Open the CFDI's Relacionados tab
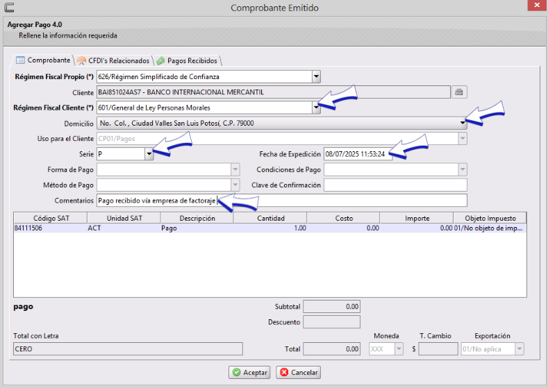This screenshot has height=388, width=548. 114,61
